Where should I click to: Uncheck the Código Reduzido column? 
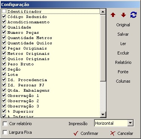coord(4,17)
